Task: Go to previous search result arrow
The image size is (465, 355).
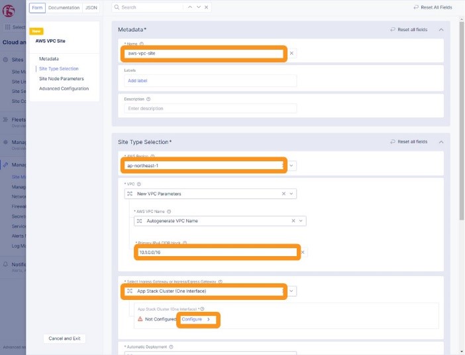Action: [x=190, y=7]
